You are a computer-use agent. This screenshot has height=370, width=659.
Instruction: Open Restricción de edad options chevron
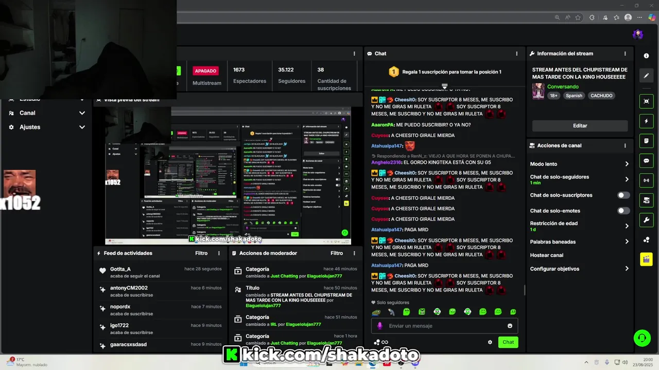pos(627,226)
